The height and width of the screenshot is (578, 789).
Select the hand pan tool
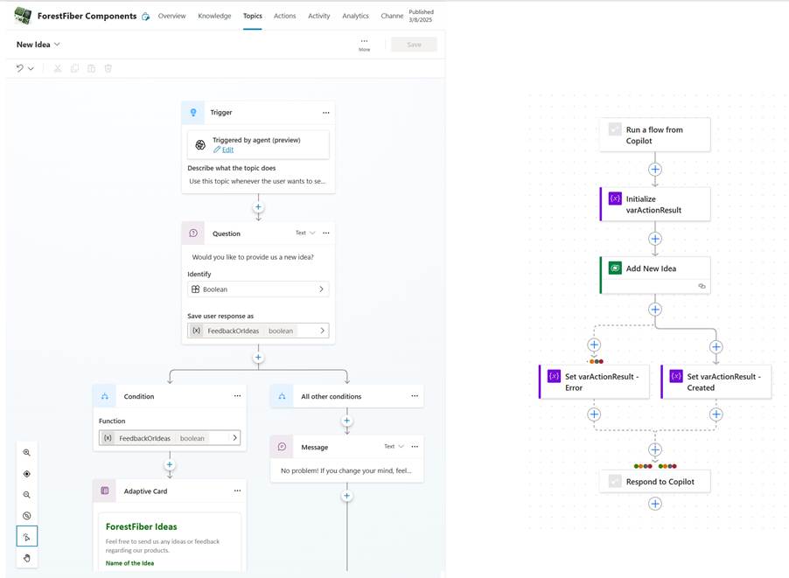[27, 558]
